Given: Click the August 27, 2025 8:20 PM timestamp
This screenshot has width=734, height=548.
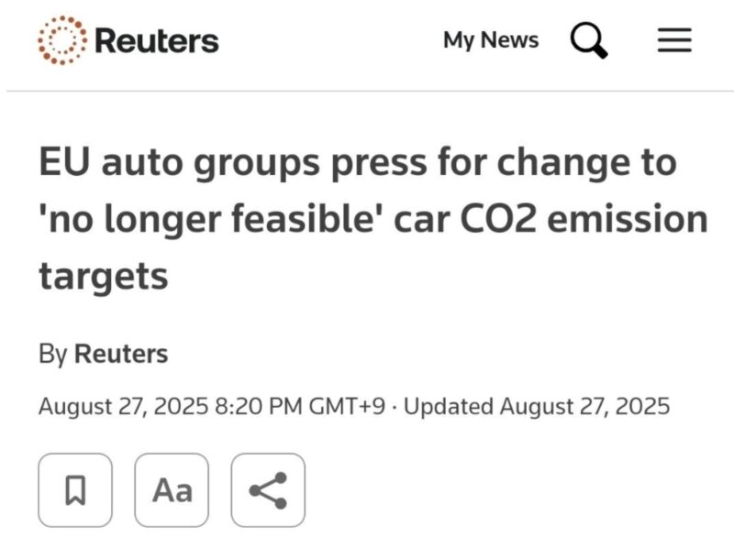Looking at the screenshot, I should [171, 406].
